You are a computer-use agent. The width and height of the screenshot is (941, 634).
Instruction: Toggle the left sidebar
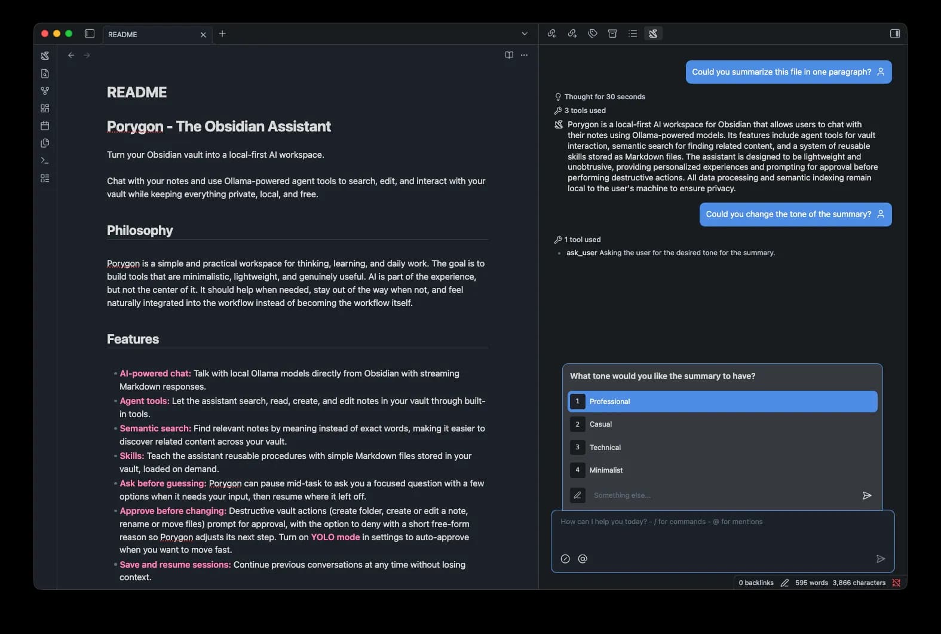(90, 34)
